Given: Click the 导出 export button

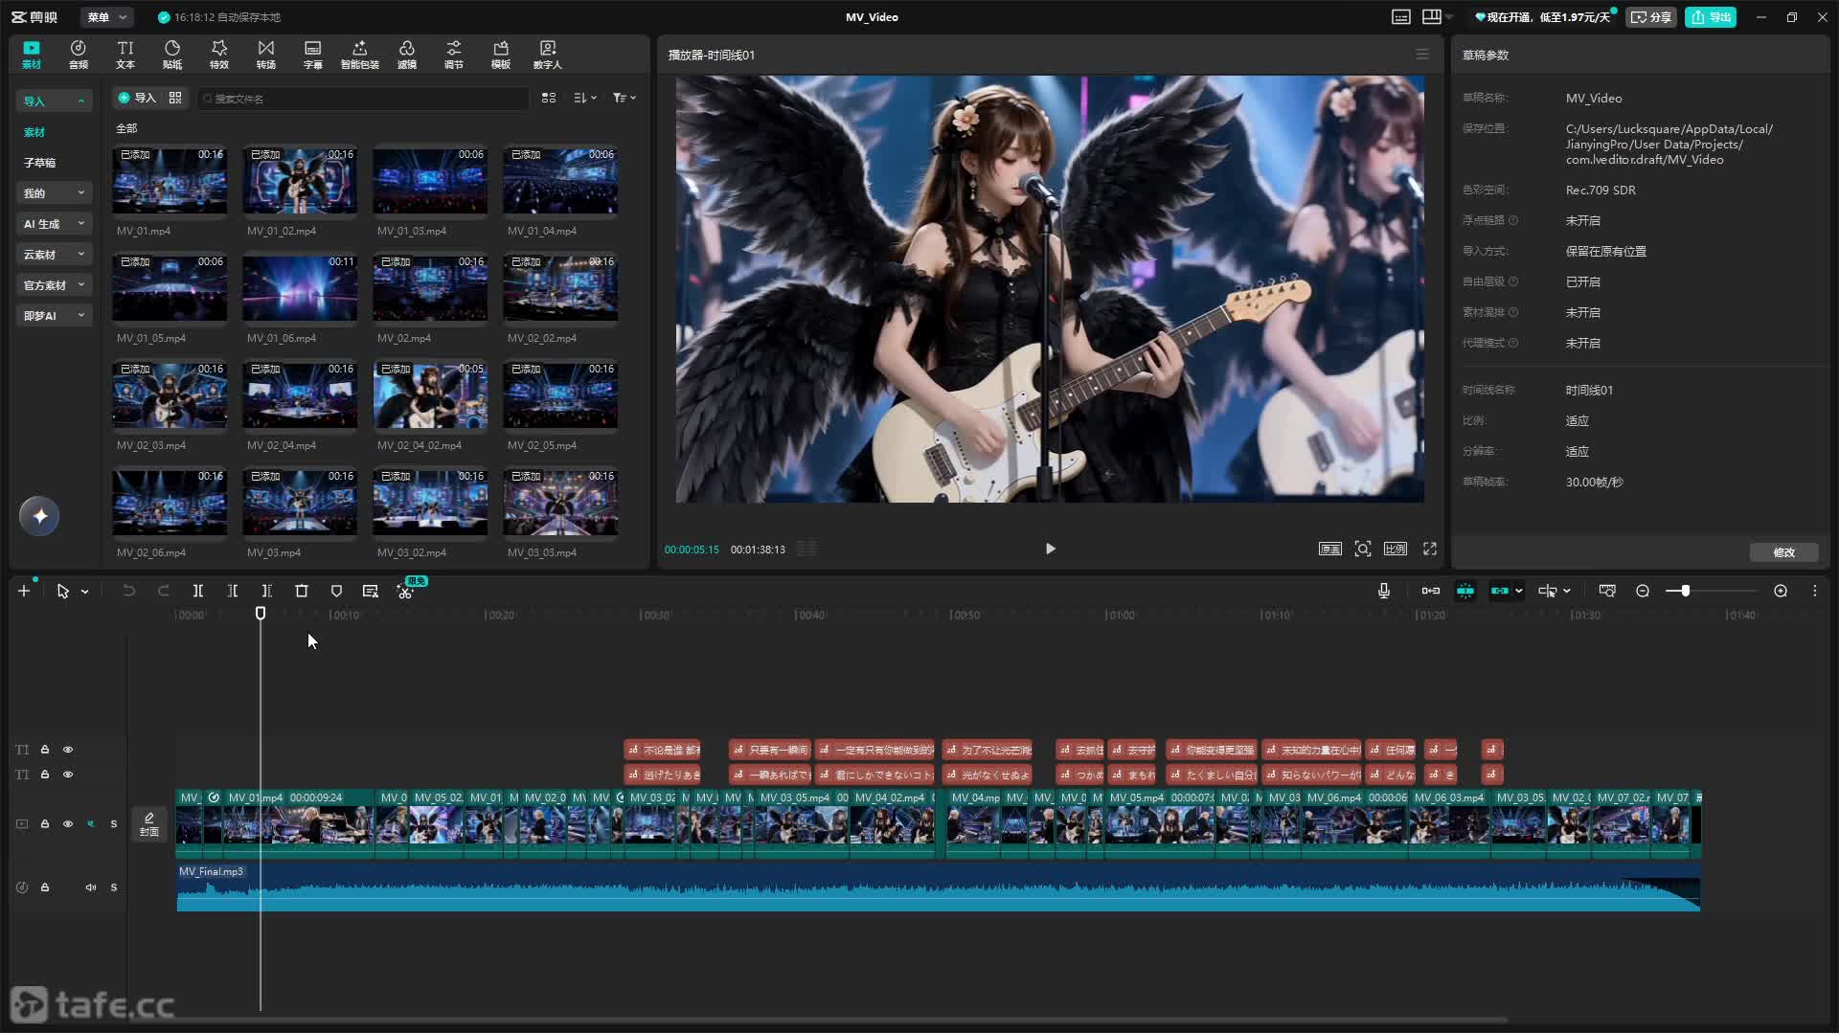Looking at the screenshot, I should coord(1711,17).
